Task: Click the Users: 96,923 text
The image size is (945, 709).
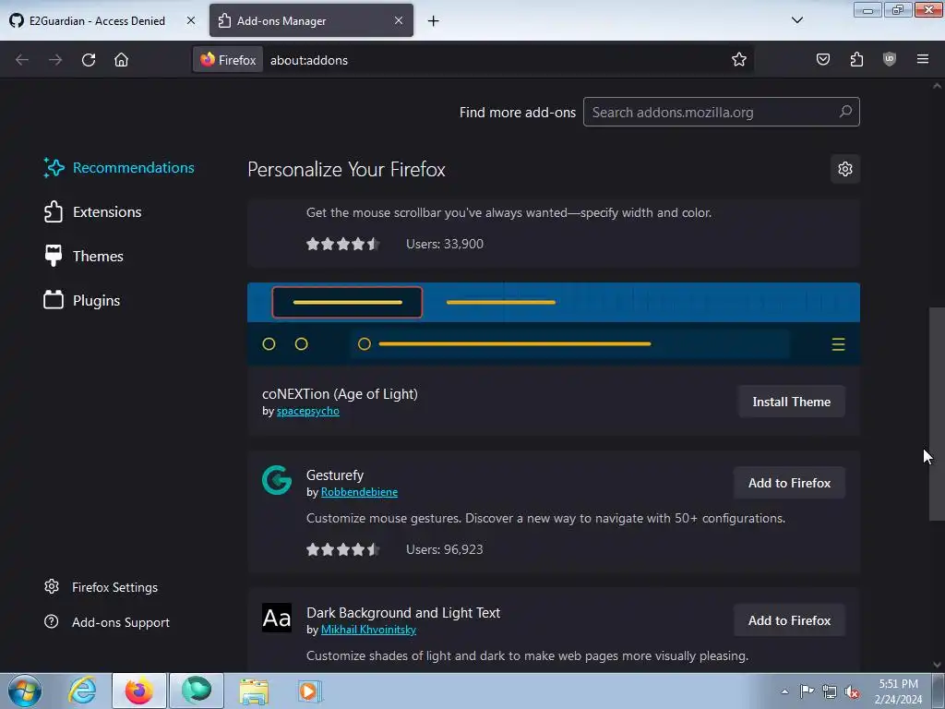Action: [x=445, y=549]
